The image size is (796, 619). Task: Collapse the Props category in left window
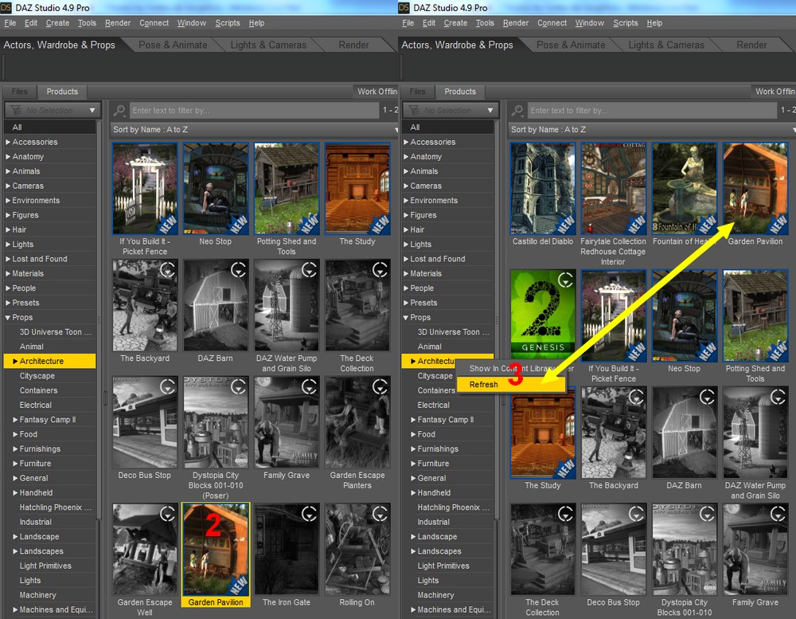(8, 318)
